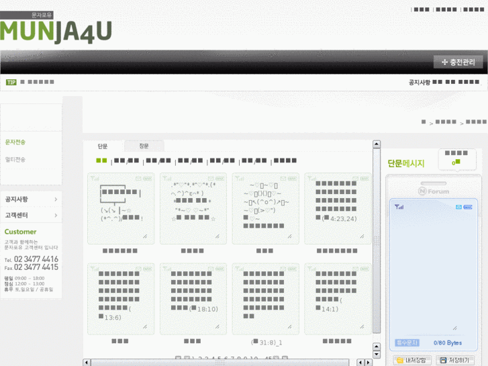Click the 저장하기 save button
This screenshot has width=488, height=366.
pyautogui.click(x=455, y=361)
